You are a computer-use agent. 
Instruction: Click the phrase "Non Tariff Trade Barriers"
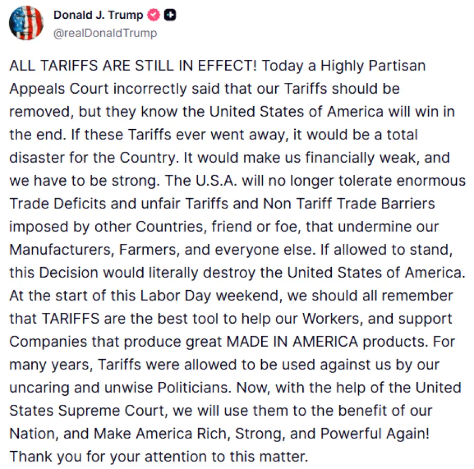coord(348,204)
